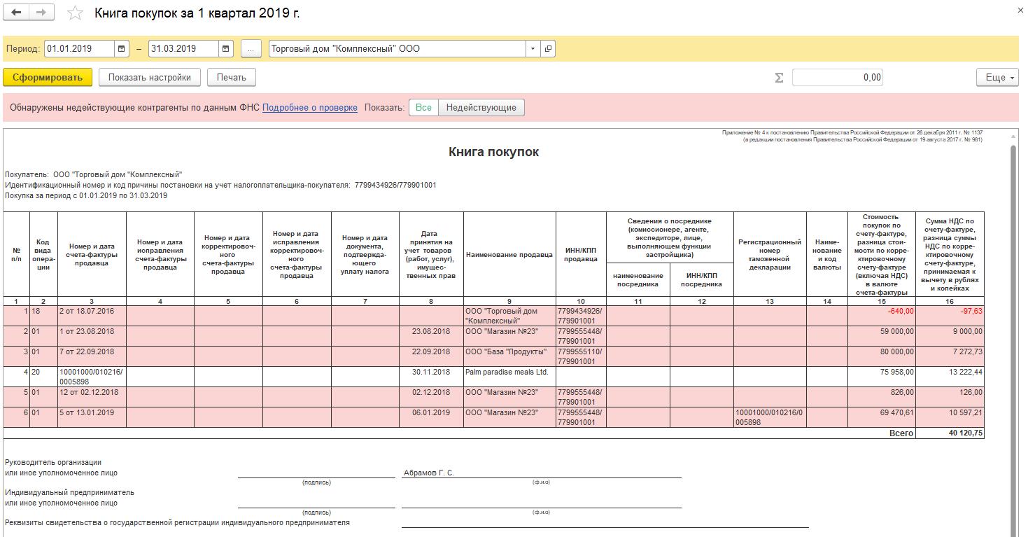The image size is (1028, 537).
Task: Open "Подробнее о проверке" link
Action: coord(309,108)
